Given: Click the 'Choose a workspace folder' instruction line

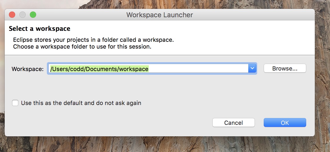Looking at the screenshot, I should coord(82,47).
